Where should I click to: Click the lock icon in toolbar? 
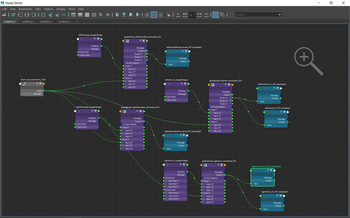coord(168,15)
